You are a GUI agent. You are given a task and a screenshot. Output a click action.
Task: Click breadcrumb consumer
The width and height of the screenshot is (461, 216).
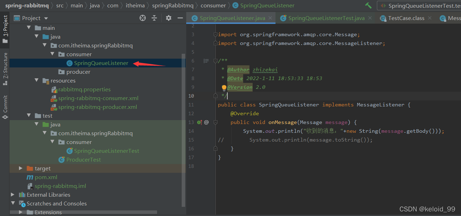click(213, 5)
